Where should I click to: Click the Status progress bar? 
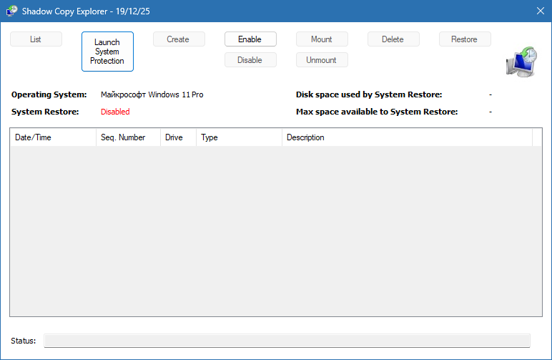(287, 341)
